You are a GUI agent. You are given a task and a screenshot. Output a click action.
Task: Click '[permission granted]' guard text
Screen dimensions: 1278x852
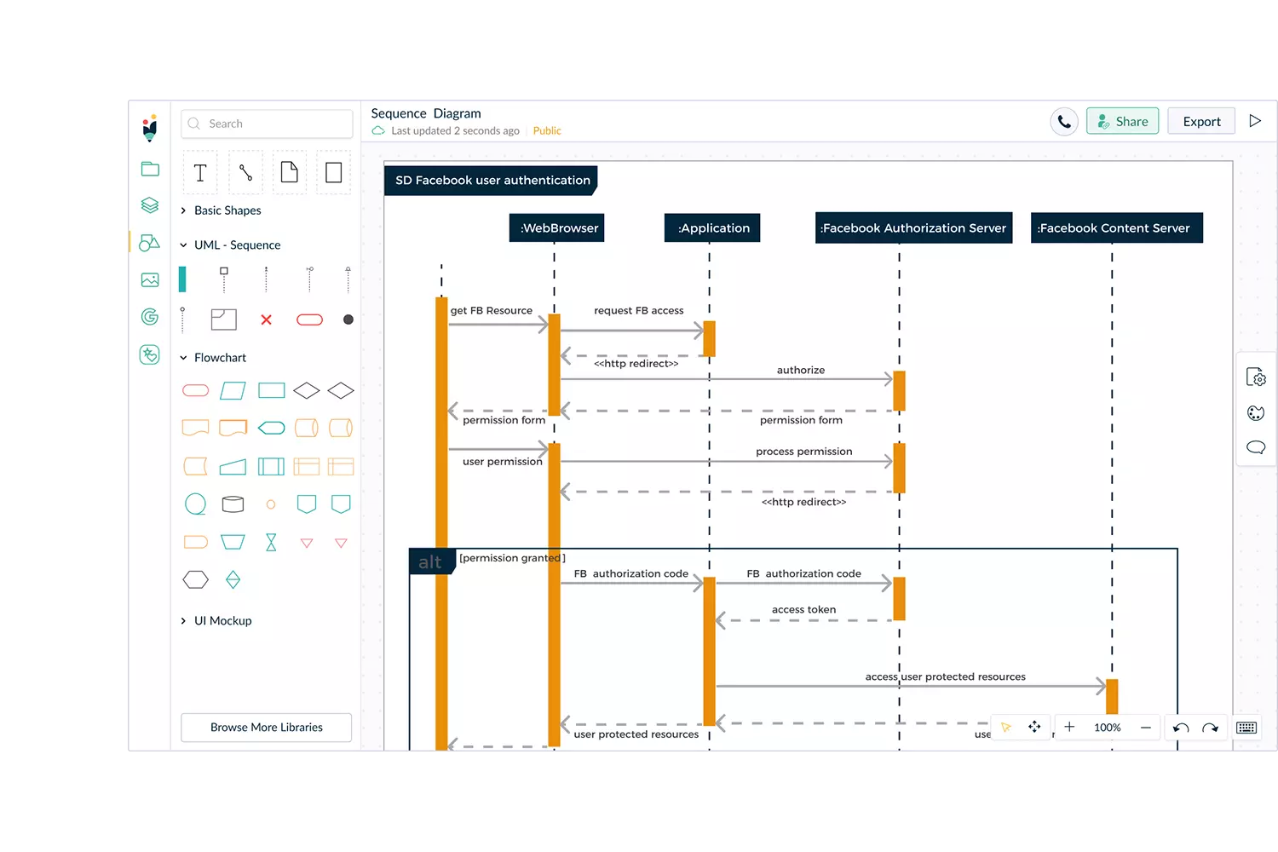pos(512,558)
